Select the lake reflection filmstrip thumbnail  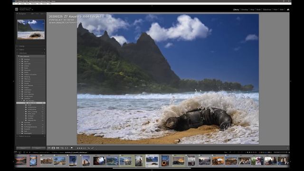pyautogui.click(x=21, y=161)
